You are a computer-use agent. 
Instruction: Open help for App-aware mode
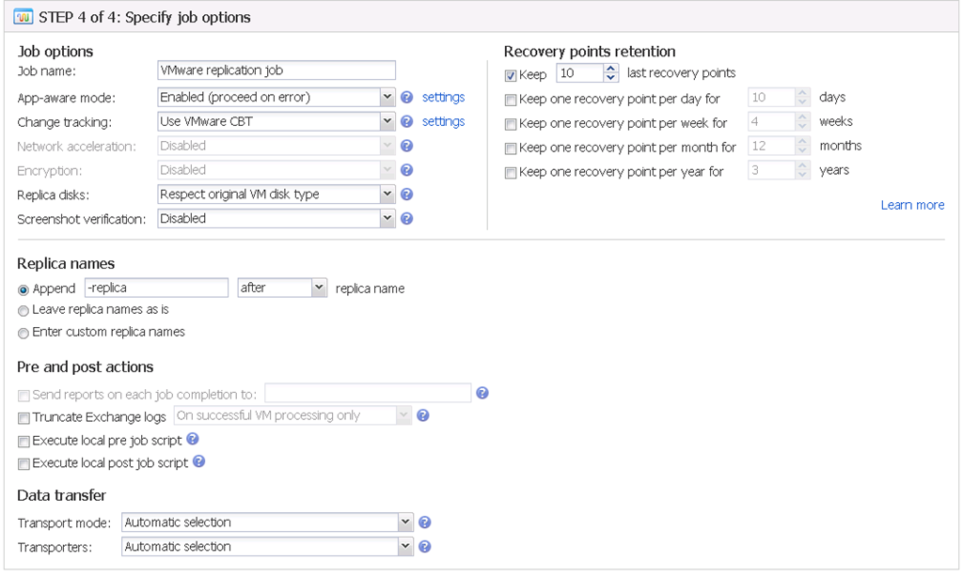pos(406,97)
